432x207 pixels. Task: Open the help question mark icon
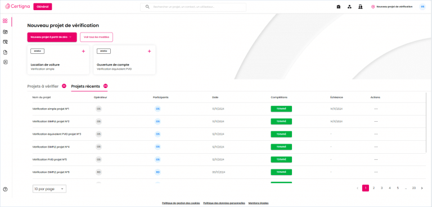(x=5, y=190)
